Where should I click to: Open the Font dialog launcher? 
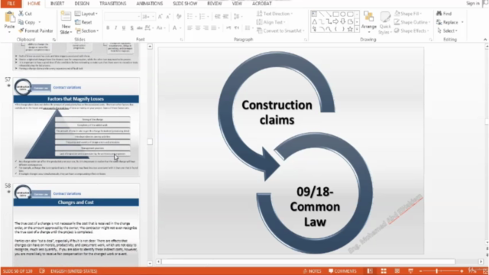[182, 40]
